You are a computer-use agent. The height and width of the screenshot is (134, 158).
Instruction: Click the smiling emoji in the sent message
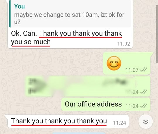(x=114, y=63)
